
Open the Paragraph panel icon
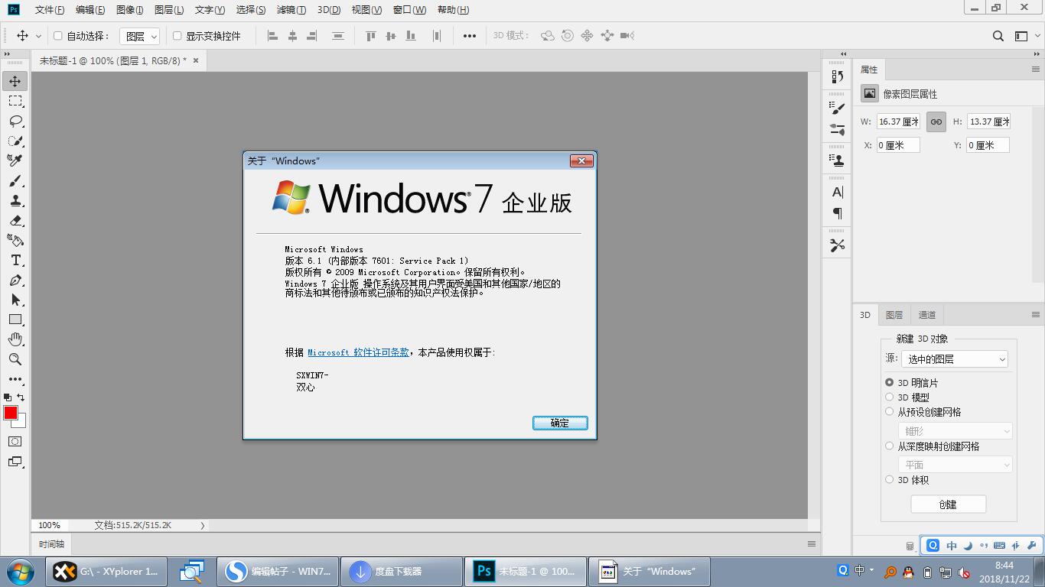click(x=838, y=213)
